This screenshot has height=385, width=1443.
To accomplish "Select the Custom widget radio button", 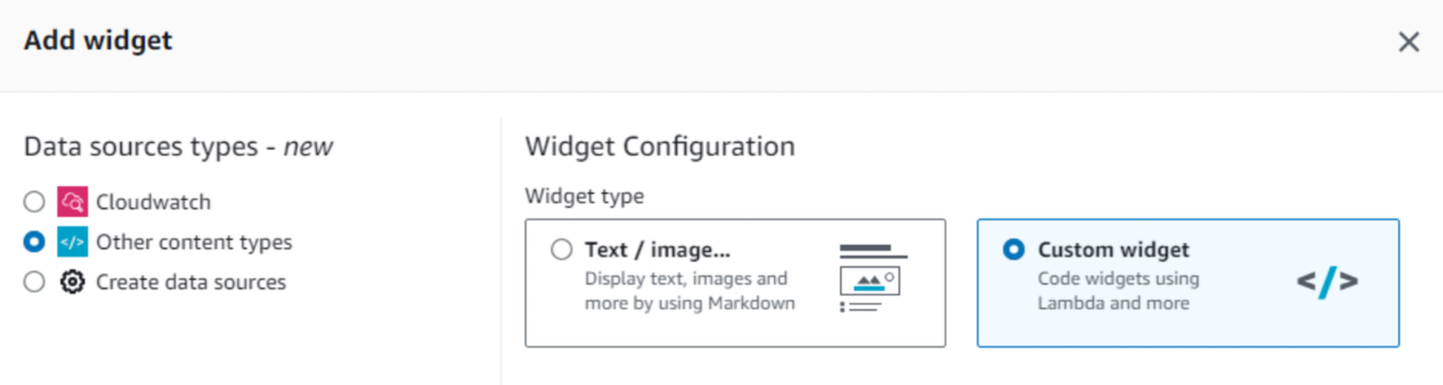I will (x=1014, y=250).
